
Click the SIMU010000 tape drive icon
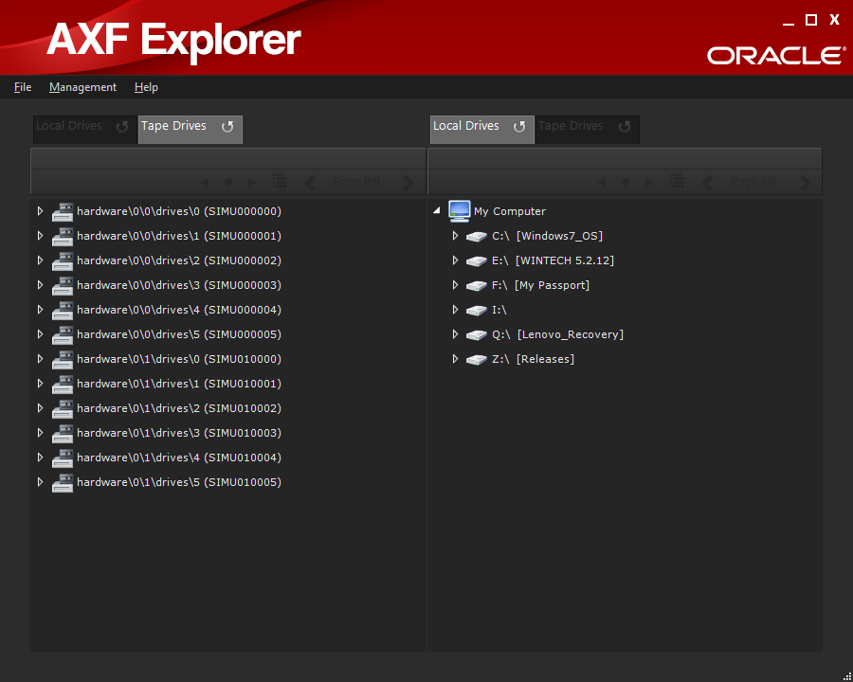63,360
